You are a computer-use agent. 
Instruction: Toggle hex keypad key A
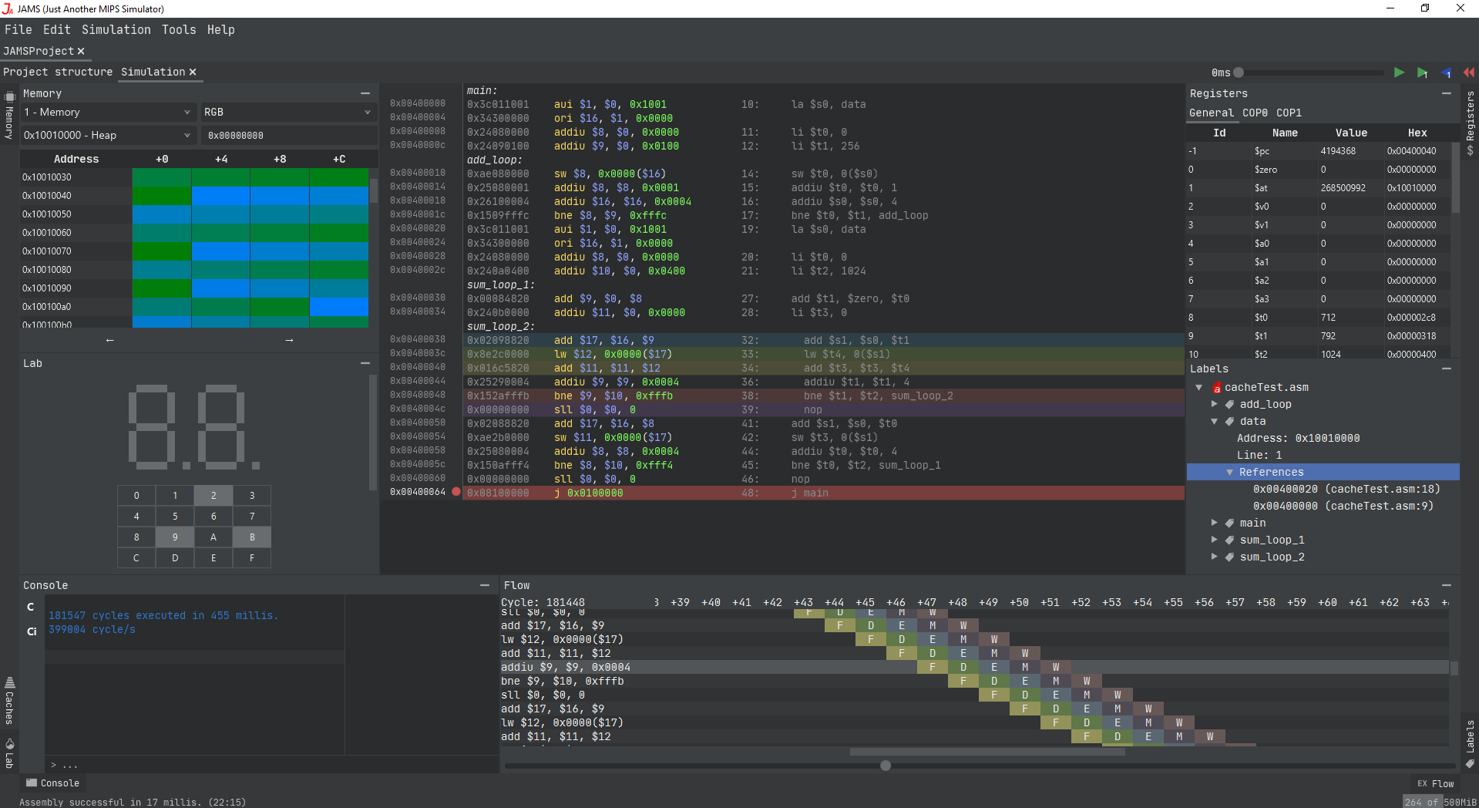tap(213, 537)
